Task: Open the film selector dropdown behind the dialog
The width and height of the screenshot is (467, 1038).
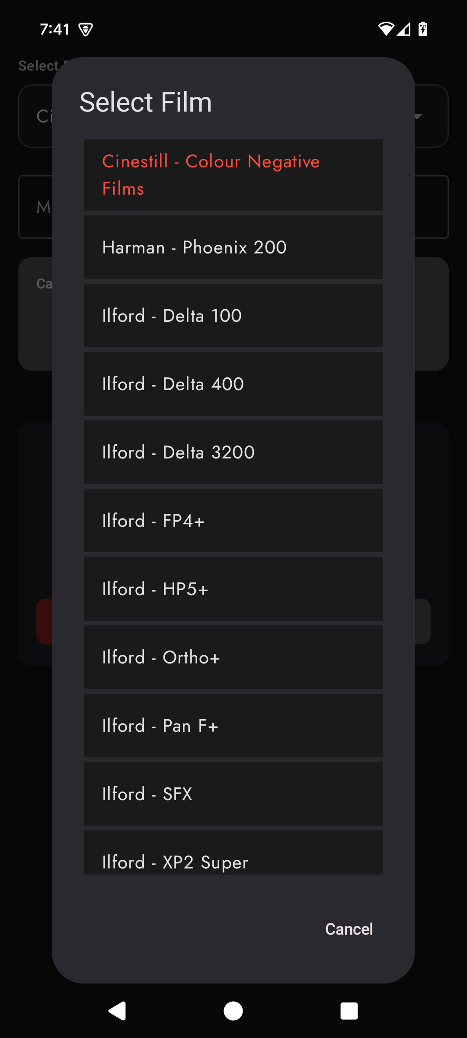Action: pyautogui.click(x=417, y=117)
